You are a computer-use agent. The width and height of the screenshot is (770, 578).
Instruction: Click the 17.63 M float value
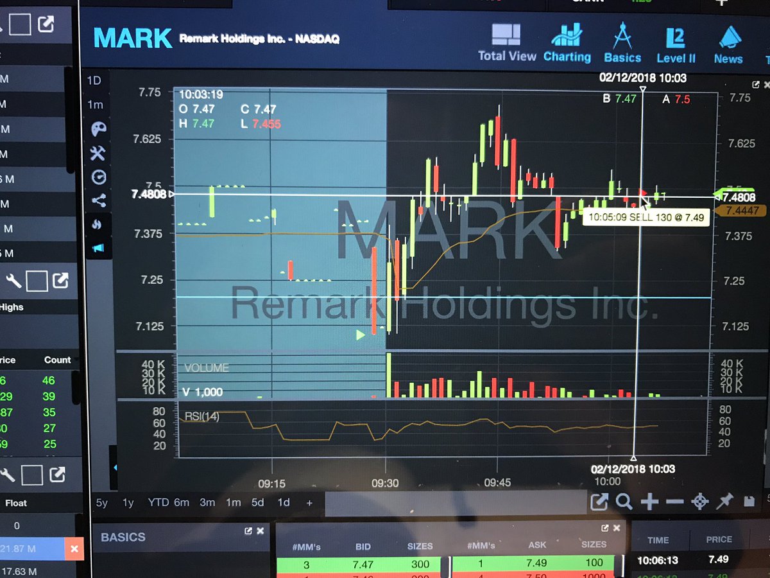coord(19,572)
